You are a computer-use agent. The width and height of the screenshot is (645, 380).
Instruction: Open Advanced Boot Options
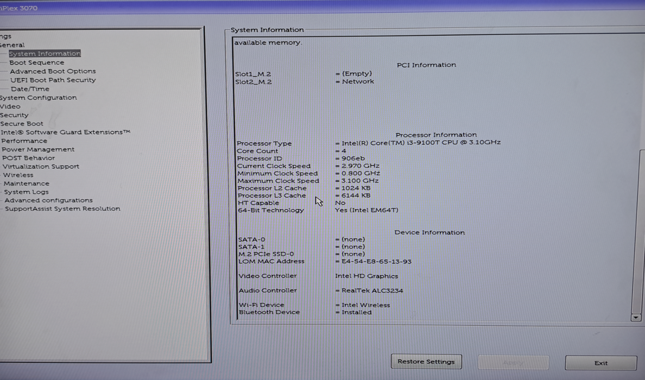pyautogui.click(x=53, y=71)
